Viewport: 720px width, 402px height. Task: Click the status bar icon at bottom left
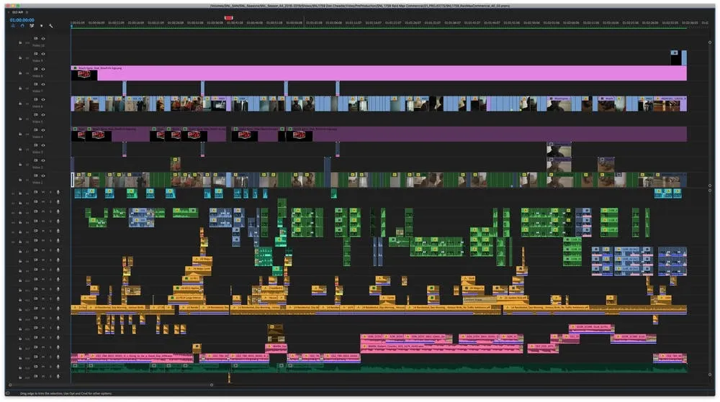point(8,393)
